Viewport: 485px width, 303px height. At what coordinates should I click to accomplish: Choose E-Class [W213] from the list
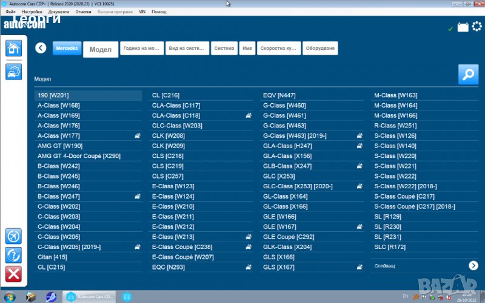pyautogui.click(x=173, y=237)
